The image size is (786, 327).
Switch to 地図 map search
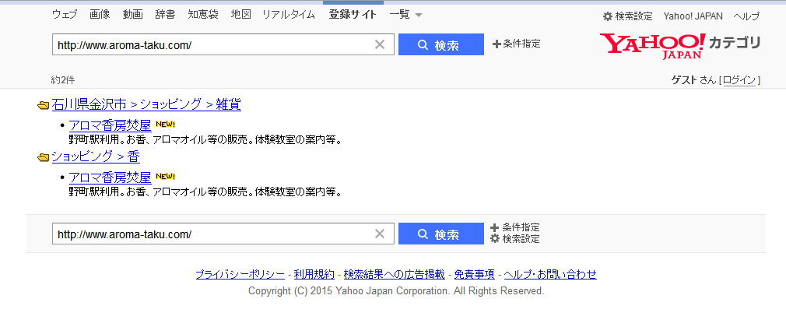(x=240, y=15)
